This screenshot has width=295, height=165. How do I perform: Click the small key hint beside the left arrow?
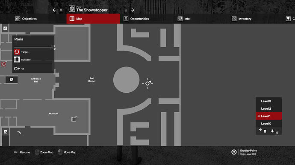coord(61,10)
